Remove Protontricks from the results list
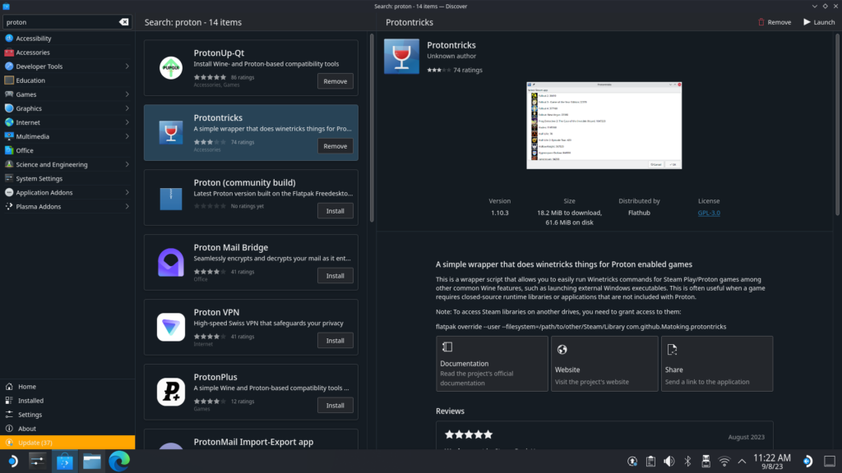Viewport: 842px width, 473px height. [x=335, y=146]
